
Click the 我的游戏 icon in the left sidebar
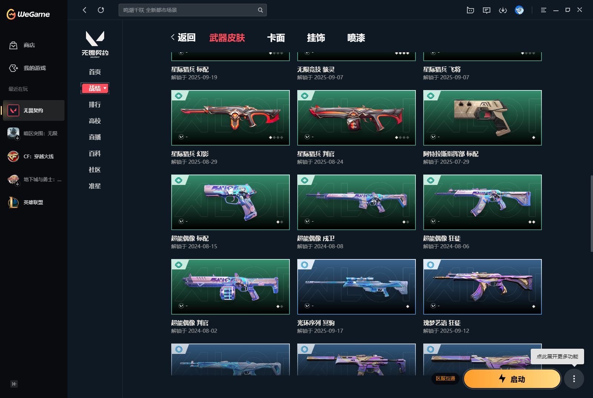tap(13, 68)
